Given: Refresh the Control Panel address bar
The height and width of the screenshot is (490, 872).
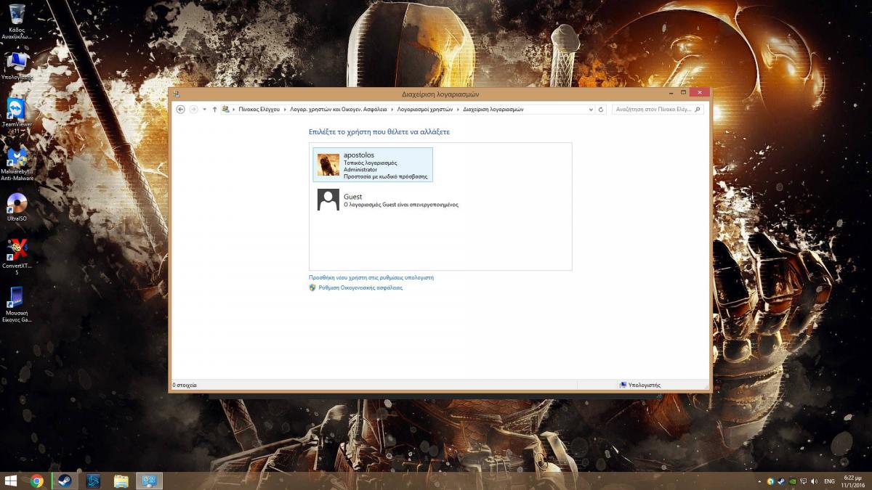Looking at the screenshot, I should (x=601, y=110).
